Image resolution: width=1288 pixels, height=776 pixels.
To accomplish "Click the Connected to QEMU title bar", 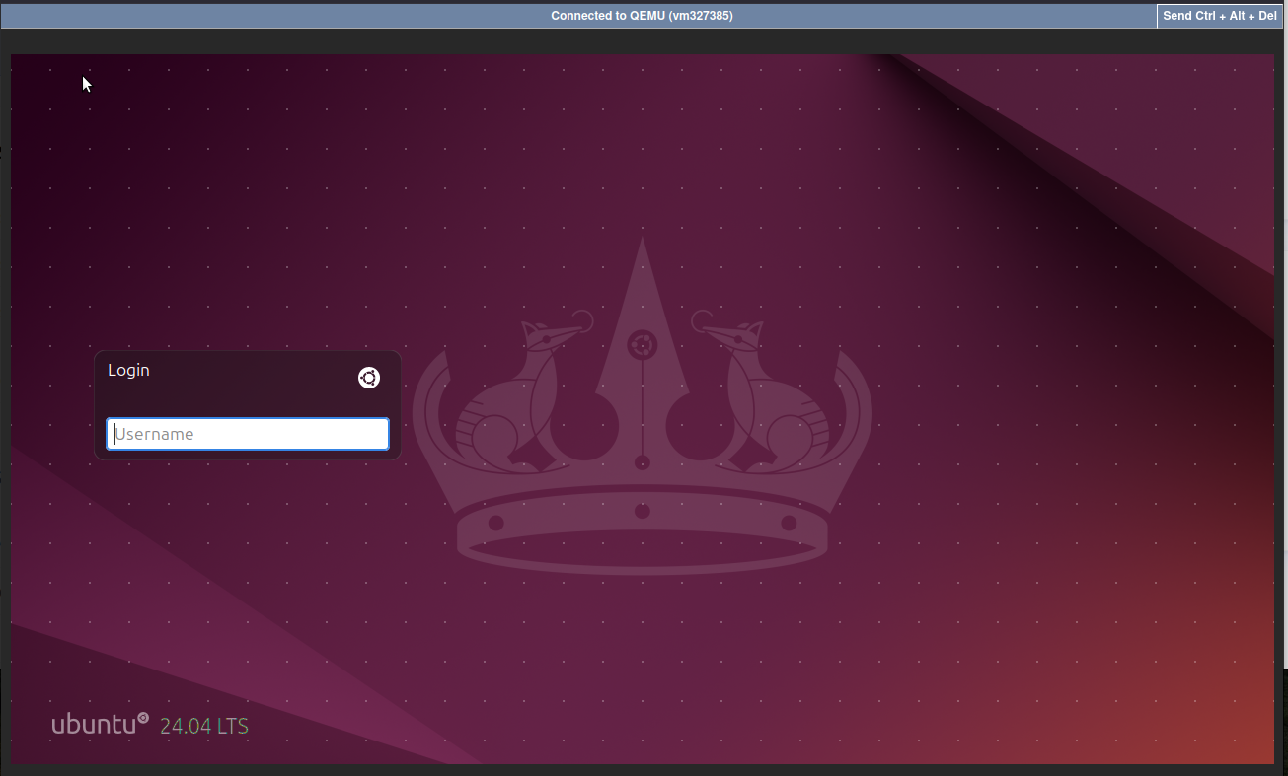I will (x=642, y=15).
